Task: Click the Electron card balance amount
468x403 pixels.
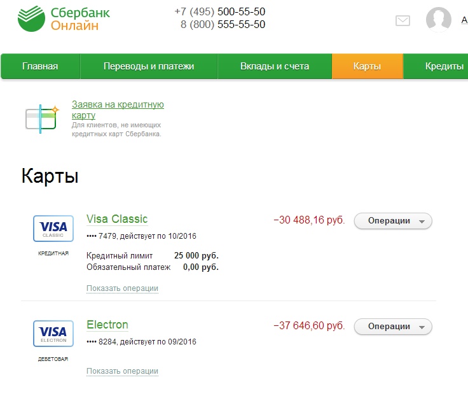Action: (309, 326)
